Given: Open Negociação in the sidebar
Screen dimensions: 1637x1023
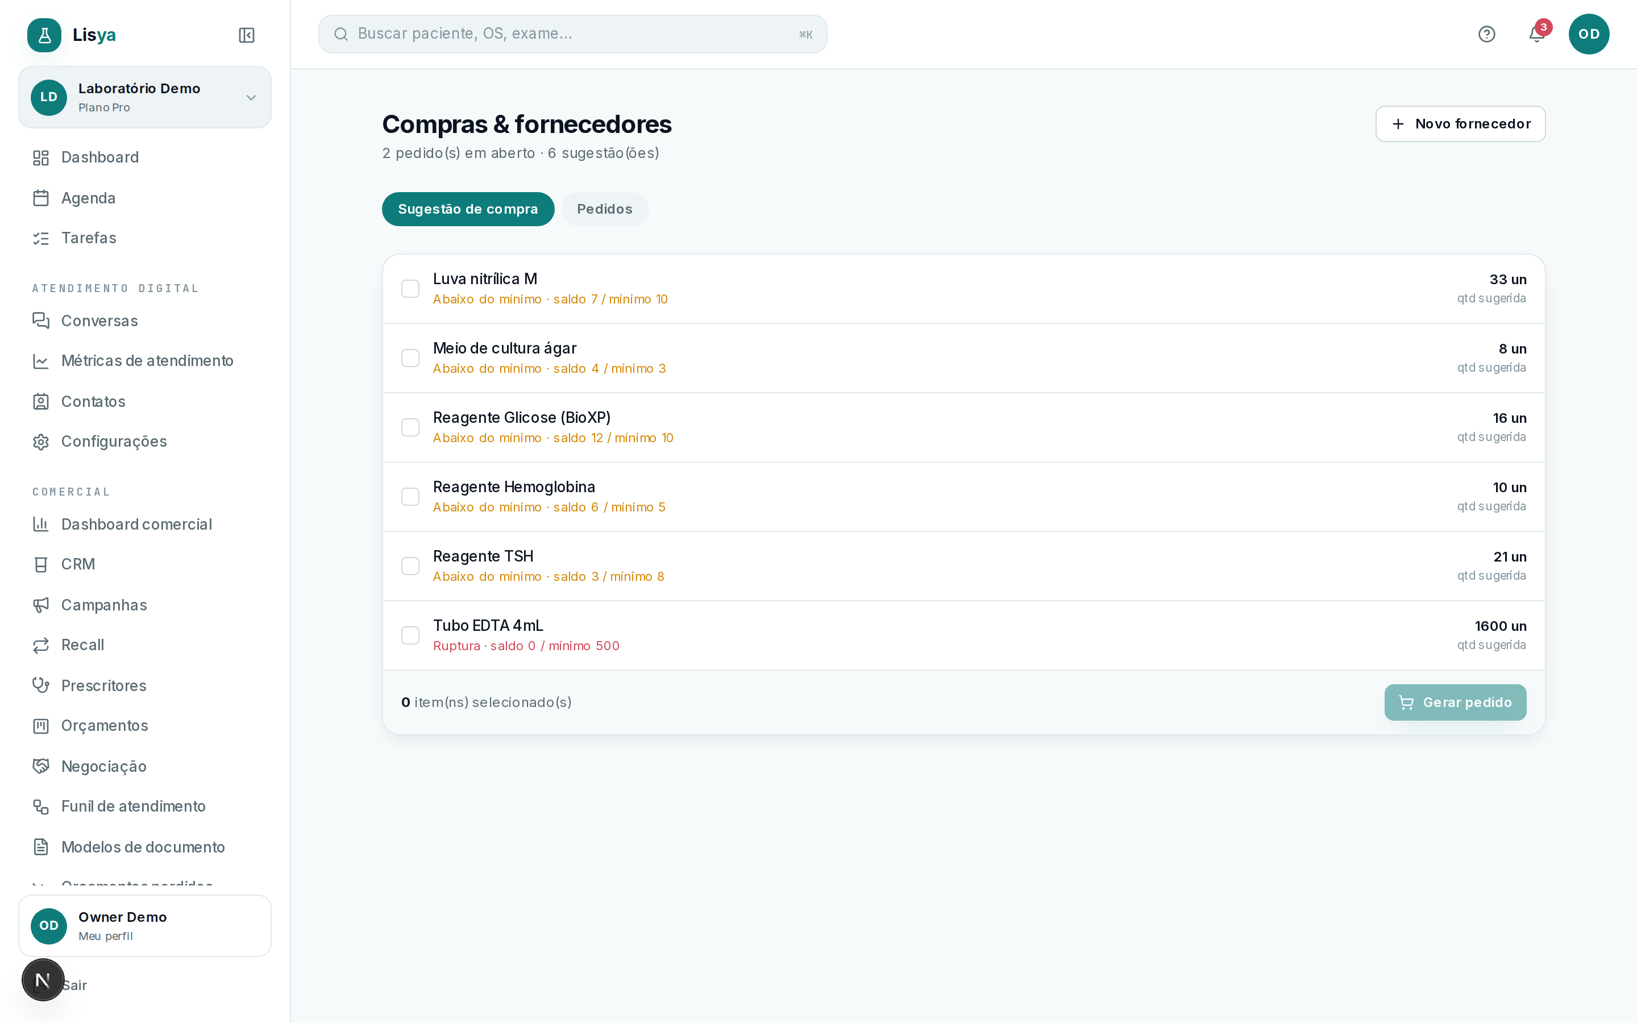Looking at the screenshot, I should point(144,766).
